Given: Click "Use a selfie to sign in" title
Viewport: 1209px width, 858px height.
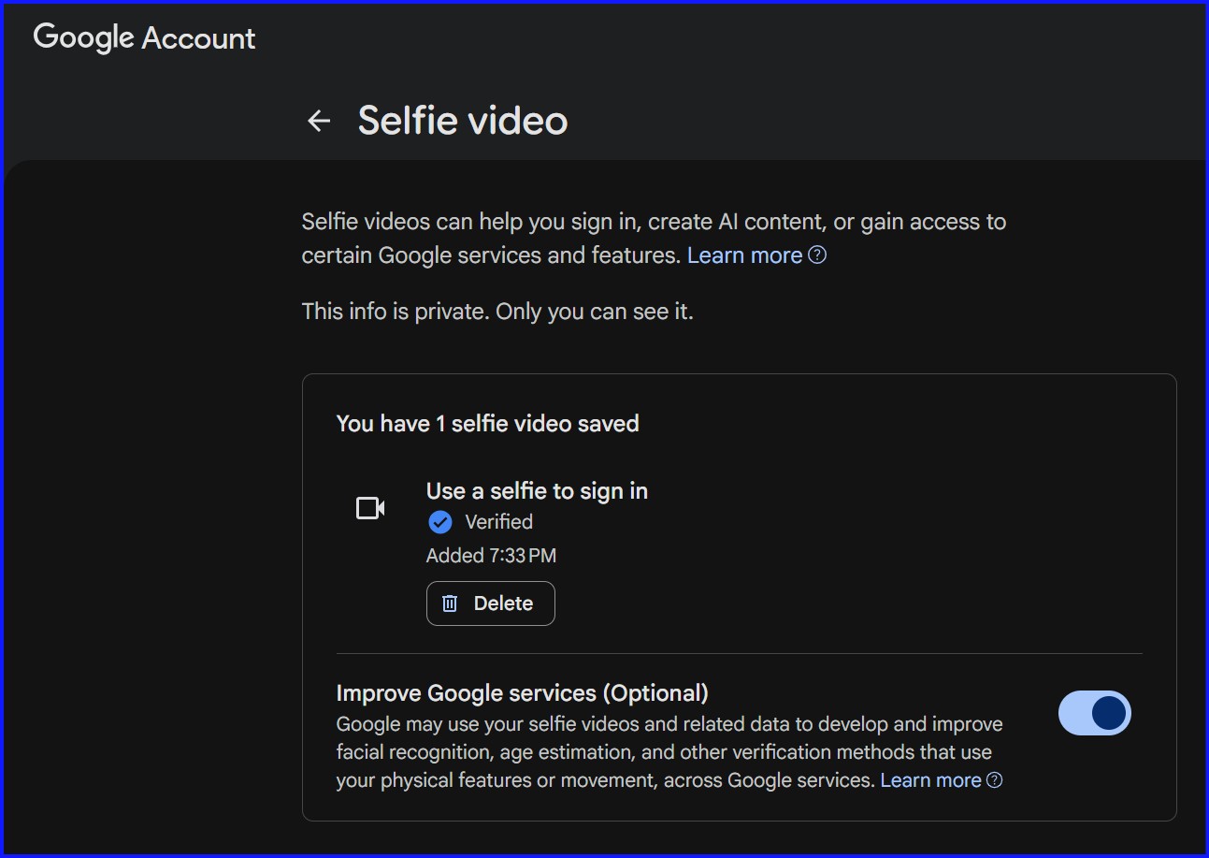Looking at the screenshot, I should click(x=537, y=491).
